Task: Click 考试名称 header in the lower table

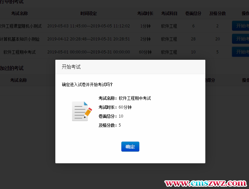Action: pyautogui.click(x=18, y=80)
